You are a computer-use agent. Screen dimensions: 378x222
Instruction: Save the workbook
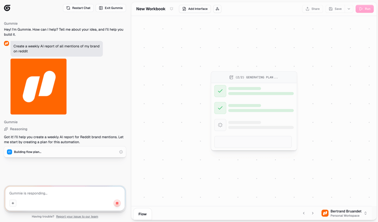pos(335,9)
